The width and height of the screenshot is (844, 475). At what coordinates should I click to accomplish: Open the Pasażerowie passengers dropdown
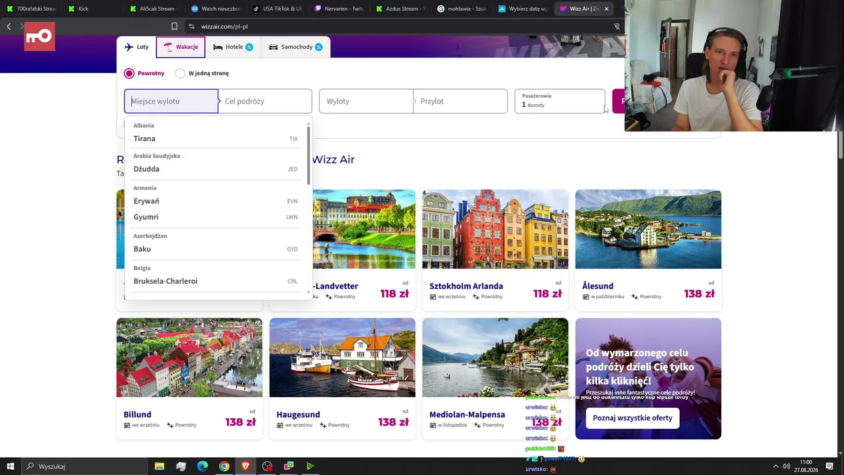click(x=560, y=101)
